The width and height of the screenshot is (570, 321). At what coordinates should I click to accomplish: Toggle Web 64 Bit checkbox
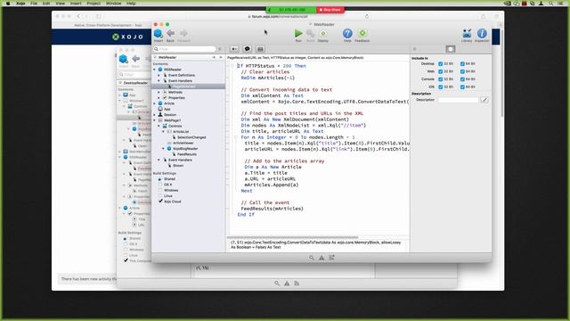(x=462, y=71)
